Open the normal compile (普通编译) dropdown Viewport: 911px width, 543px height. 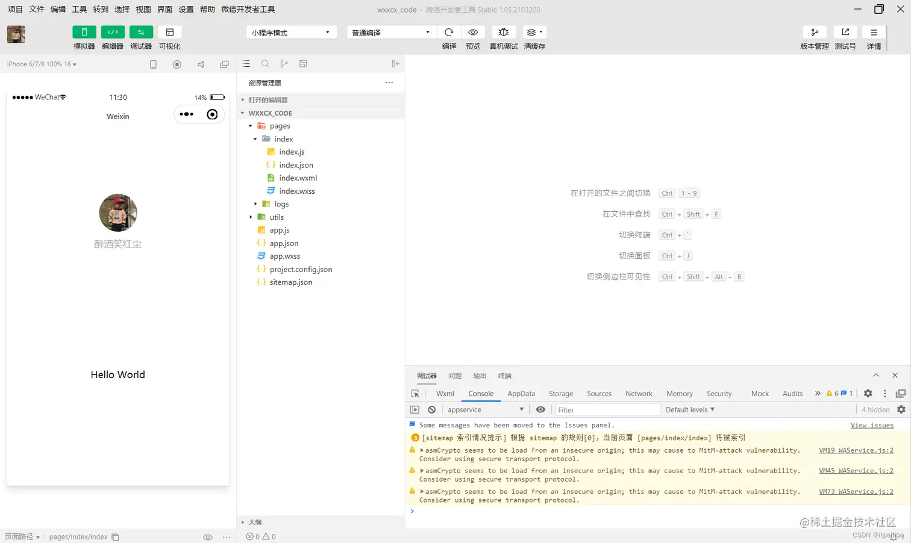click(392, 33)
